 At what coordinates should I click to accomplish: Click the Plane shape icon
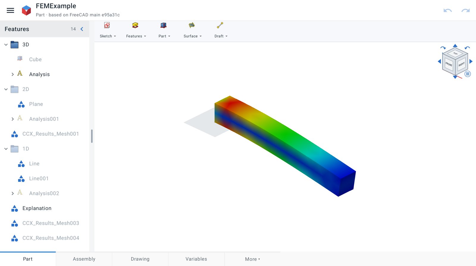21,104
